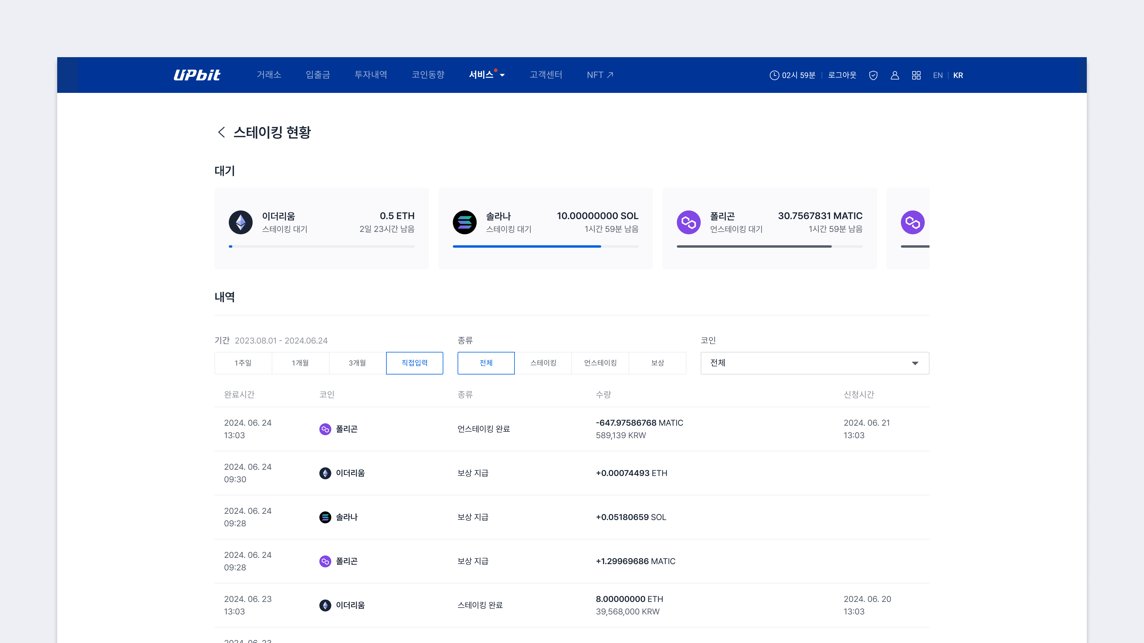The image size is (1144, 643).
Task: Click the 39,568,000 KRW value
Action: (x=627, y=612)
